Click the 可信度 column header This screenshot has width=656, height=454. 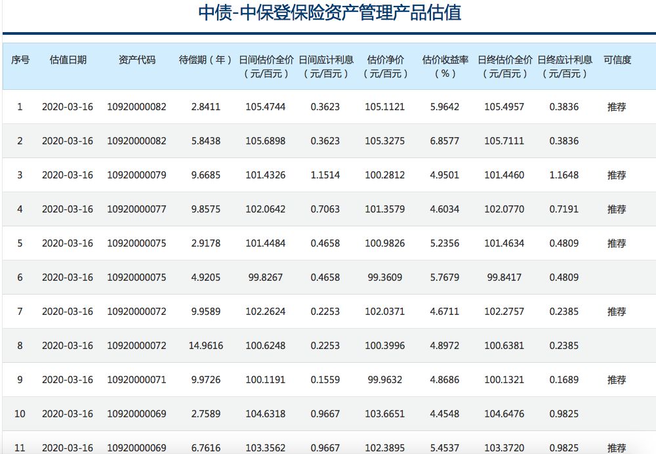[x=617, y=60]
